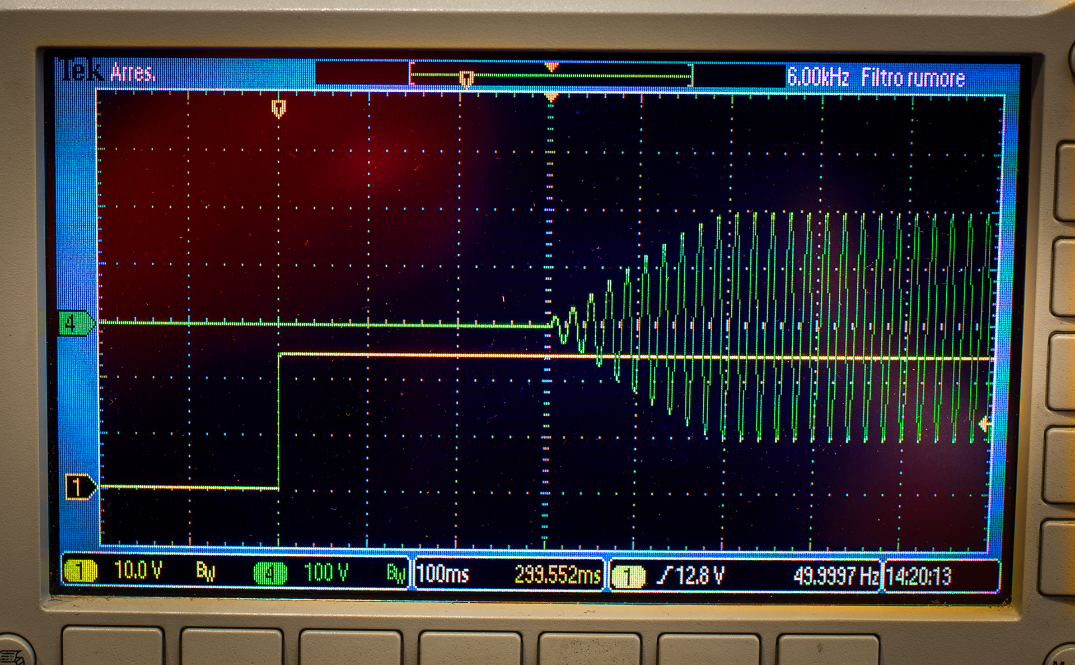Click the waveform record overview bar at top
The image size is (1075, 665).
(551, 75)
